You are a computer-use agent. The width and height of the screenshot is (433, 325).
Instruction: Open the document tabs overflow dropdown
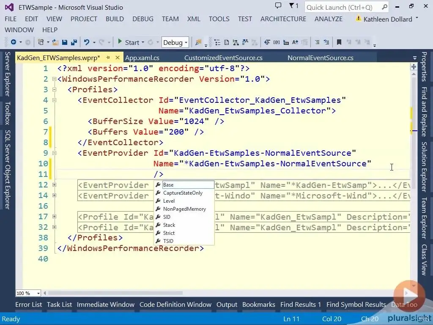[x=414, y=58]
